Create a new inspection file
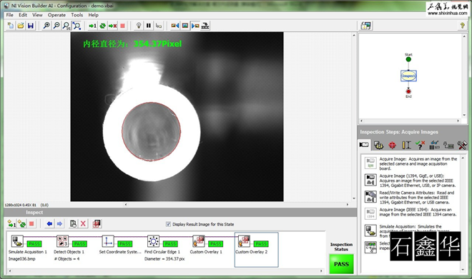Screen dimensions: 472x279 11,26
